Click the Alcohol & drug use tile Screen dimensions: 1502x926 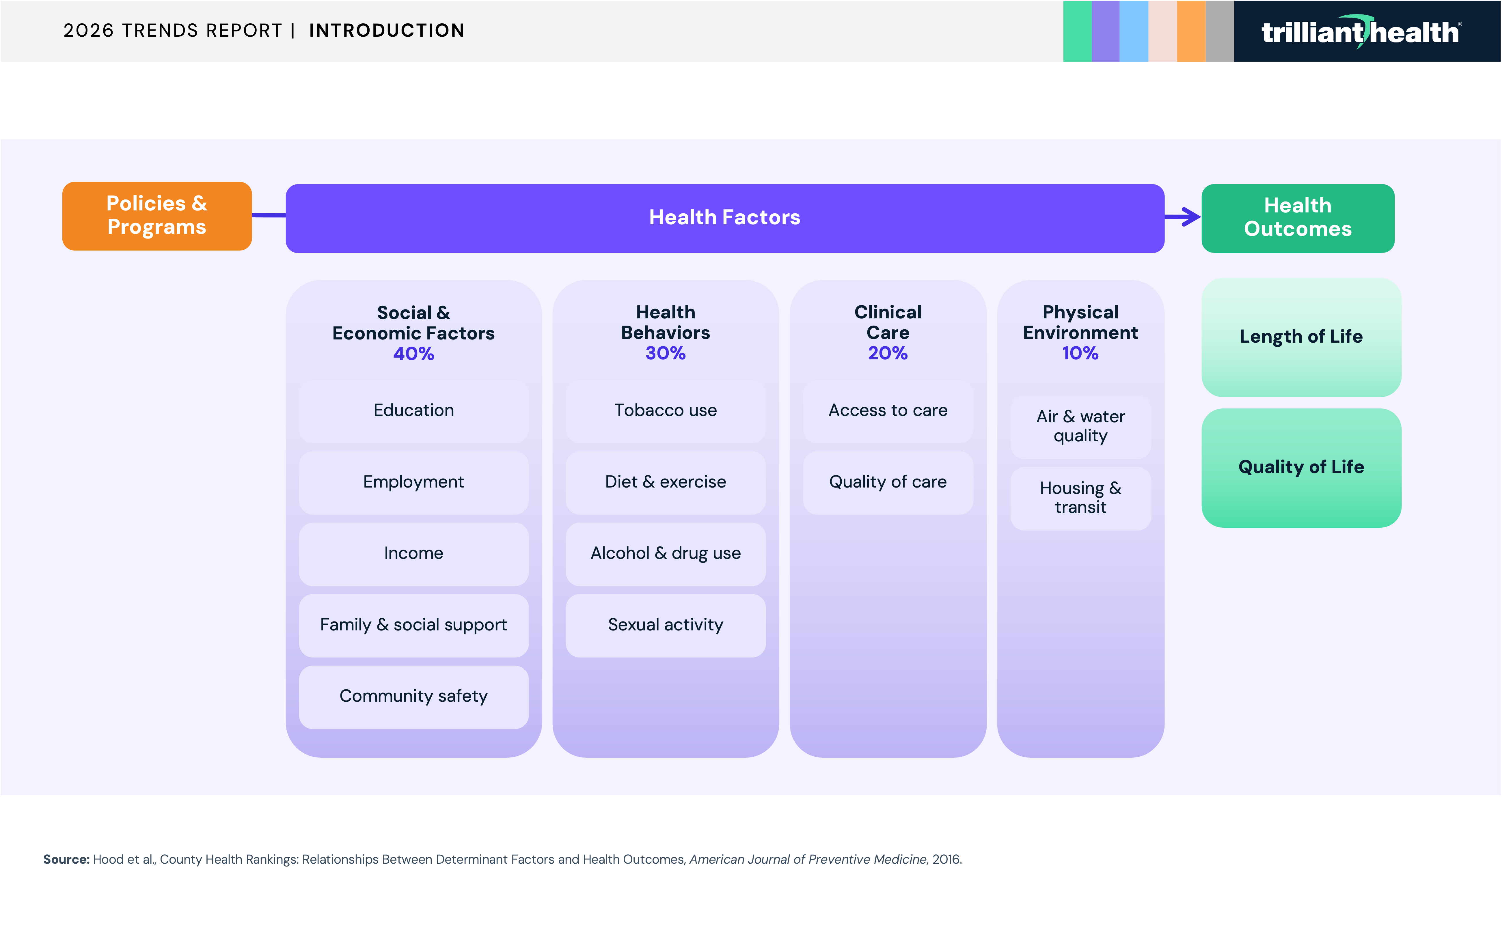tap(666, 554)
